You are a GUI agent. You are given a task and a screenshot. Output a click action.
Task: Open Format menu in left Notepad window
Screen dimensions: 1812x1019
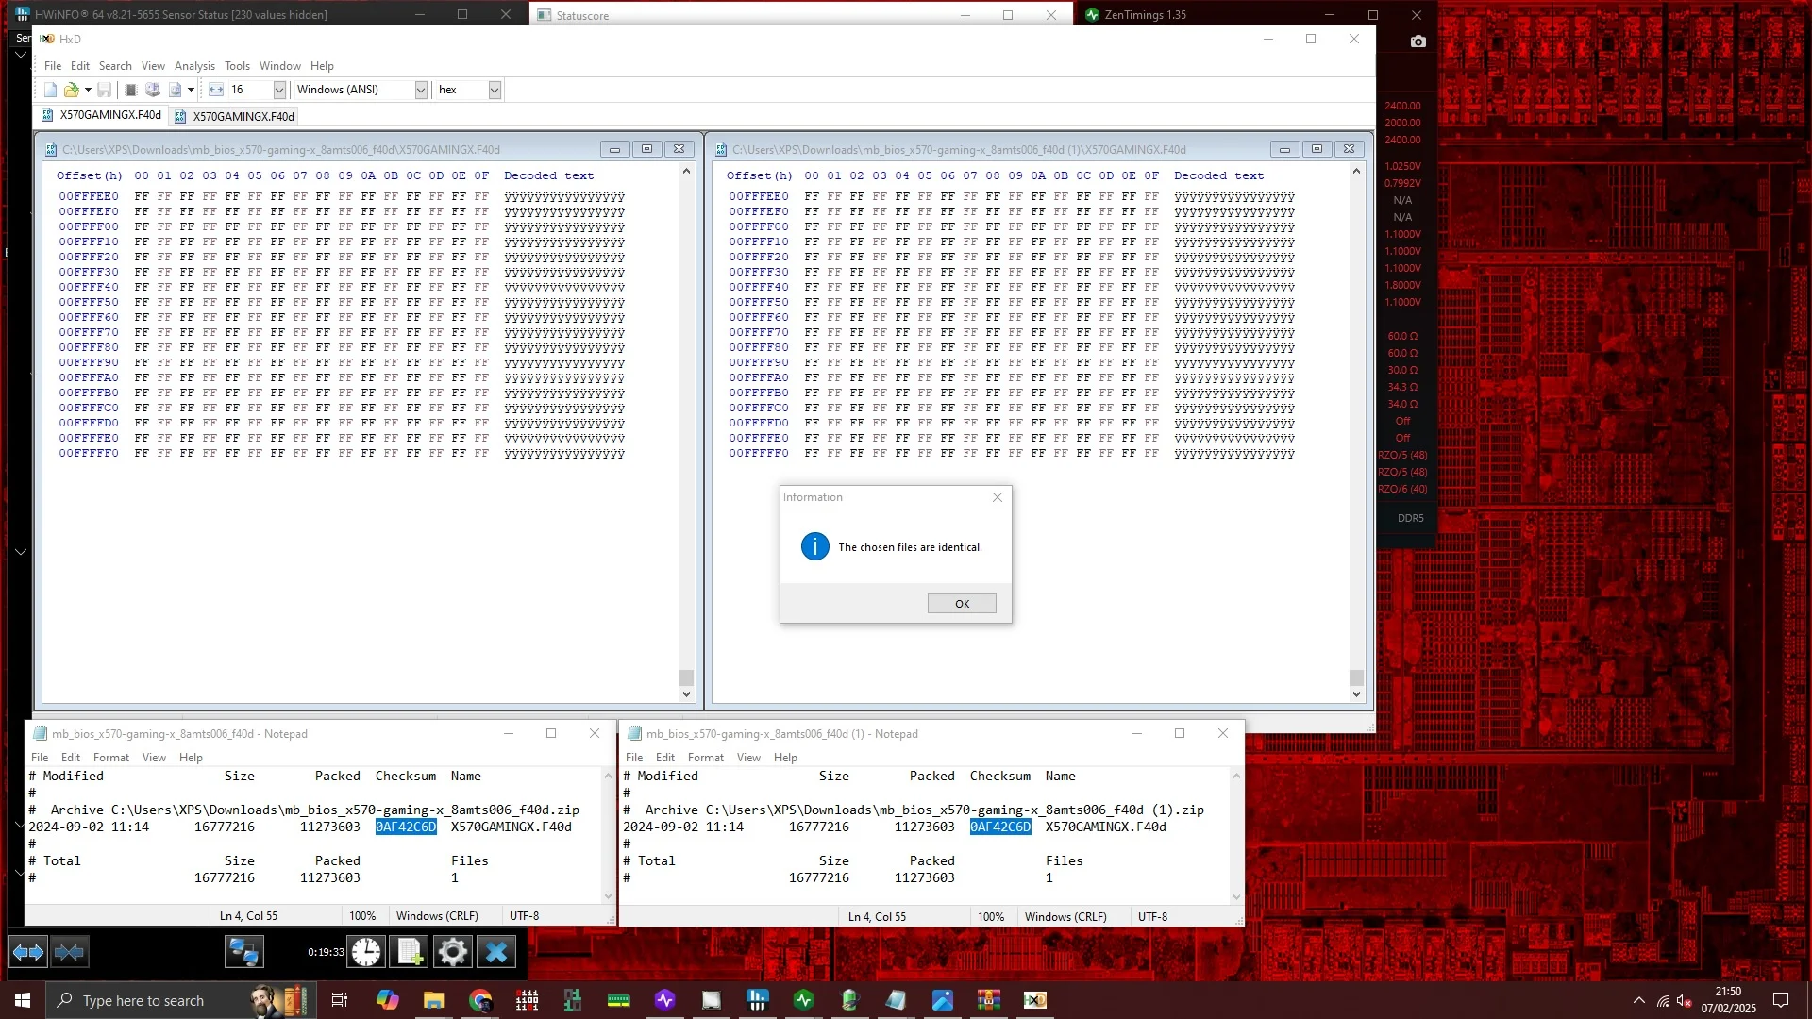click(111, 758)
